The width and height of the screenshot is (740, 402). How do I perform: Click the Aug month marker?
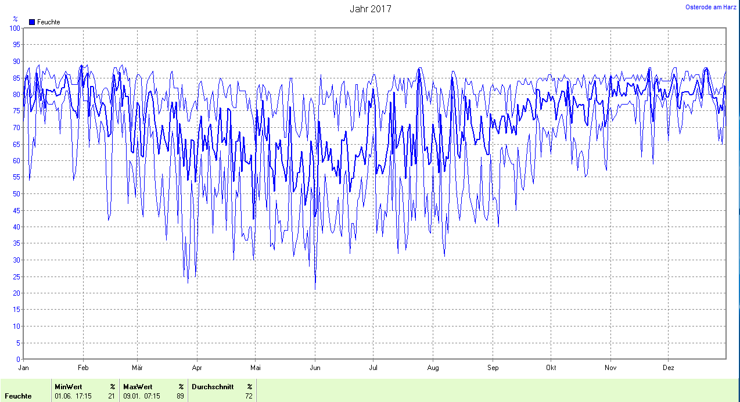(x=433, y=368)
